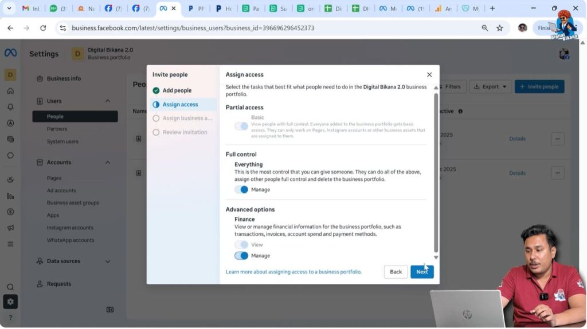Select the Assign business assets step
This screenshot has width=587, height=329.
point(183,118)
